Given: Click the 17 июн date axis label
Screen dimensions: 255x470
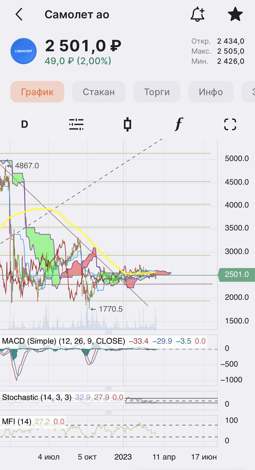Looking at the screenshot, I should pyautogui.click(x=203, y=457).
